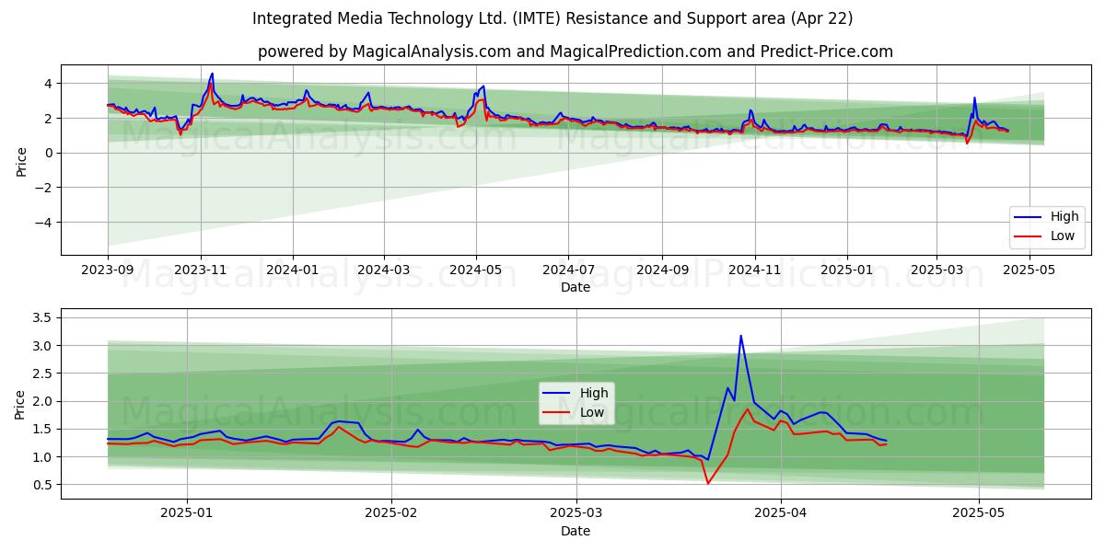This screenshot has height=552, width=1105.
Task: Click the chart title mentioning IMTE
Action: [552, 18]
